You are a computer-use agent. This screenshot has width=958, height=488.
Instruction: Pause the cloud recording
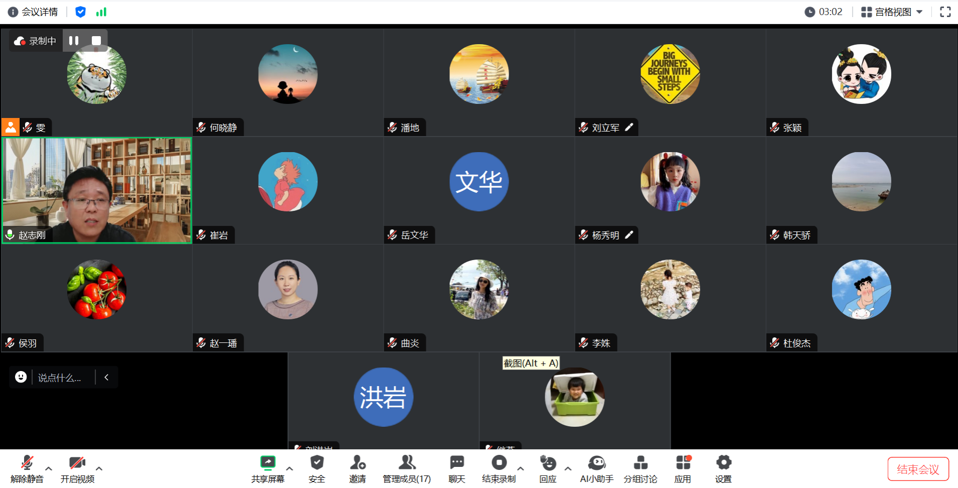coord(74,41)
